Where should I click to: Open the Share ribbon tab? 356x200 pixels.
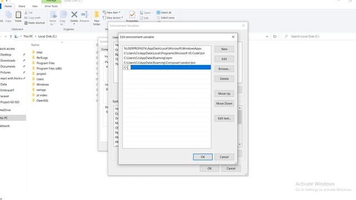click(22, 6)
